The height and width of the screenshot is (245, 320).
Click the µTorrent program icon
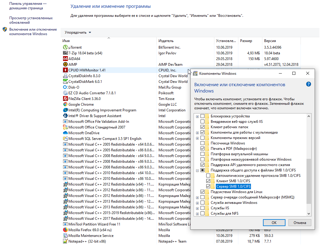(x=65, y=47)
